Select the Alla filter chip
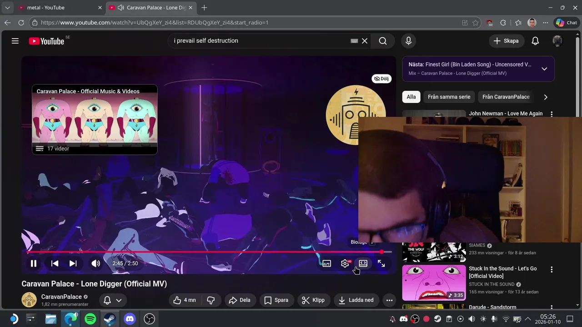582x327 pixels. [411, 97]
